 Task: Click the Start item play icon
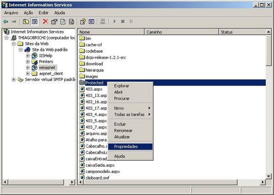(x=115, y=22)
